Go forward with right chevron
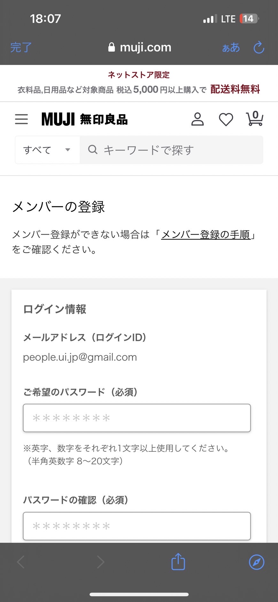This screenshot has width=278, height=602. pos(101,562)
